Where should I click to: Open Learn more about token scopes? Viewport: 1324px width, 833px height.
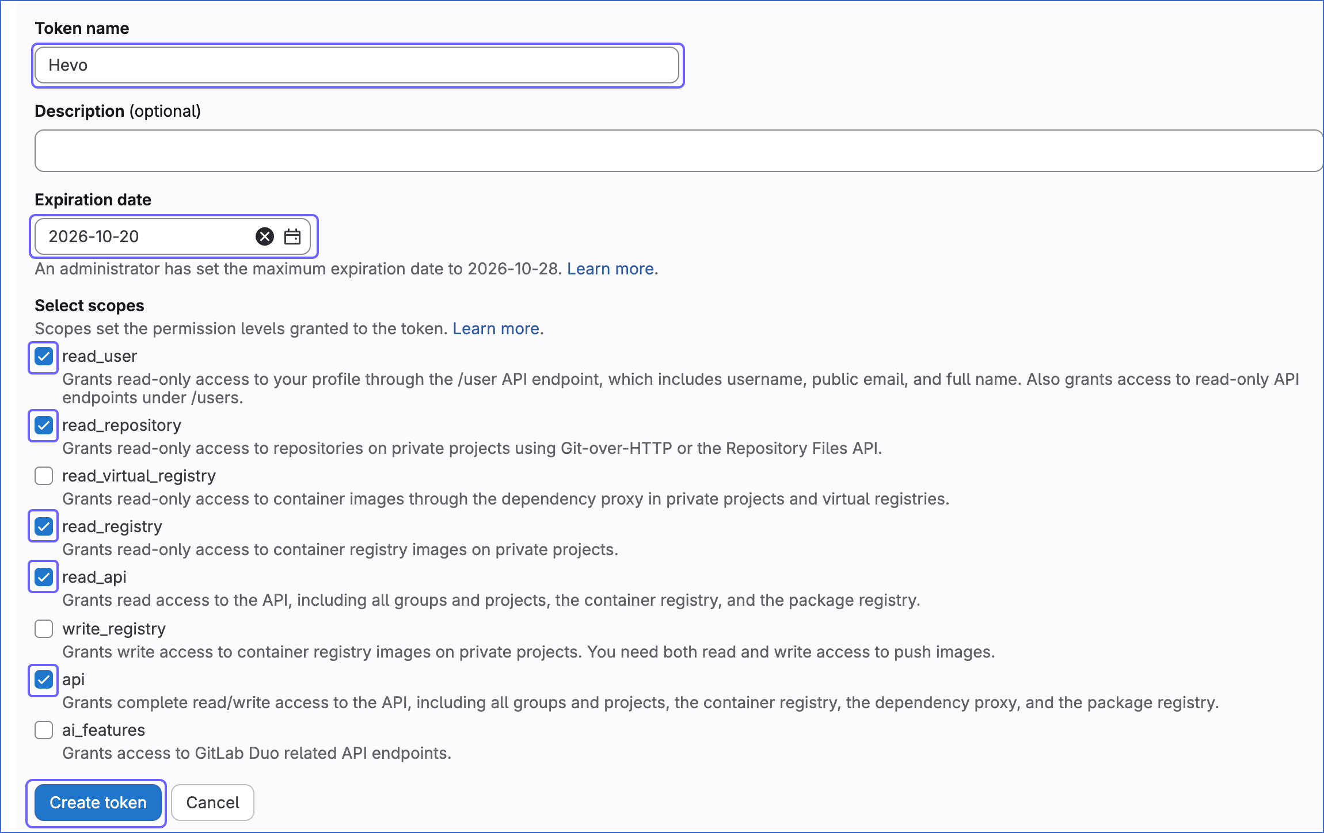(496, 328)
